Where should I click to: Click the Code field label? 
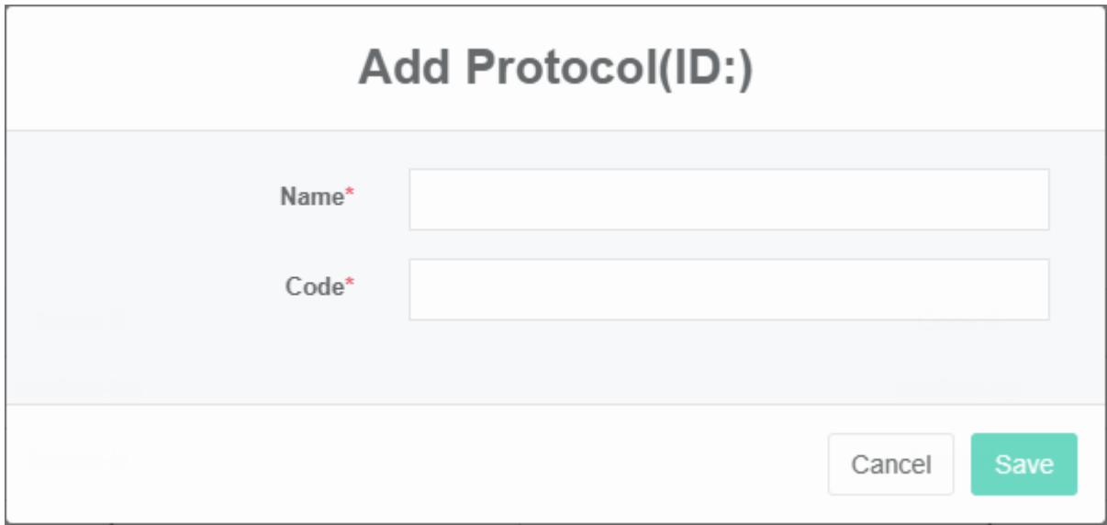click(x=314, y=287)
